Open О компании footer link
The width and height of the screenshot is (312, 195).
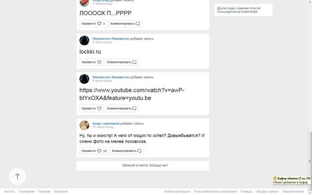[x=27, y=191]
